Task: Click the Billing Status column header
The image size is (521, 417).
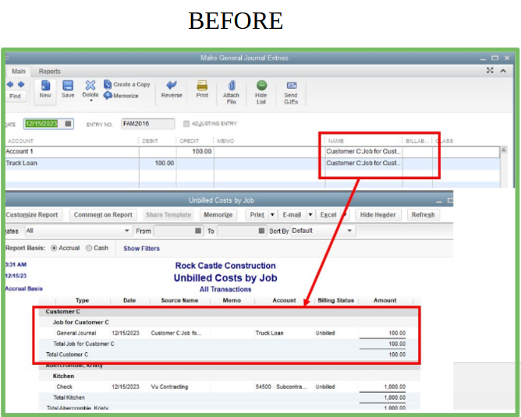Action: (336, 300)
